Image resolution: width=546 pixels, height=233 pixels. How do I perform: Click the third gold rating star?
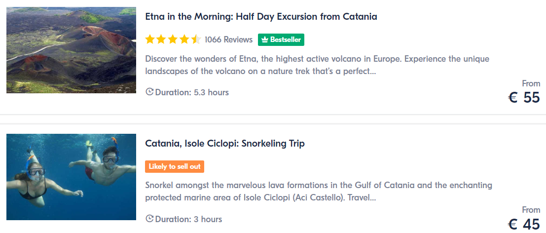coord(173,39)
